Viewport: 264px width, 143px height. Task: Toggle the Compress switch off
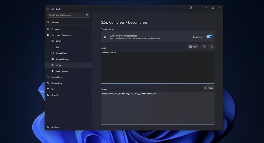tap(209, 37)
